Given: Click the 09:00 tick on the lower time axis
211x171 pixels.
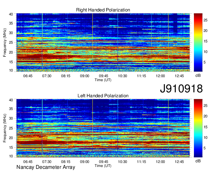Looking at the screenshot, I should (x=85, y=162).
